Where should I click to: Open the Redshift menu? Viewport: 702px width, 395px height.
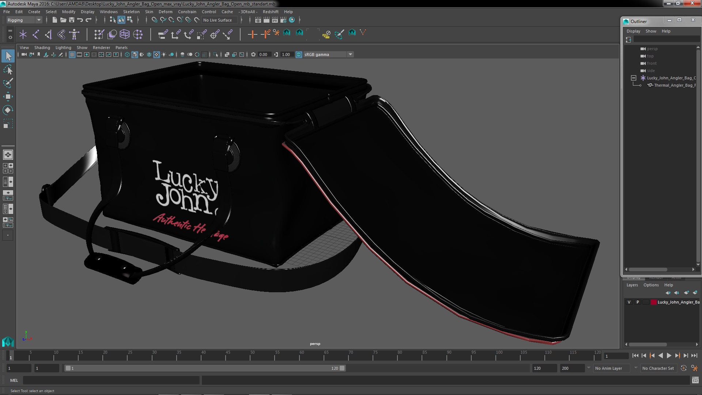click(271, 12)
